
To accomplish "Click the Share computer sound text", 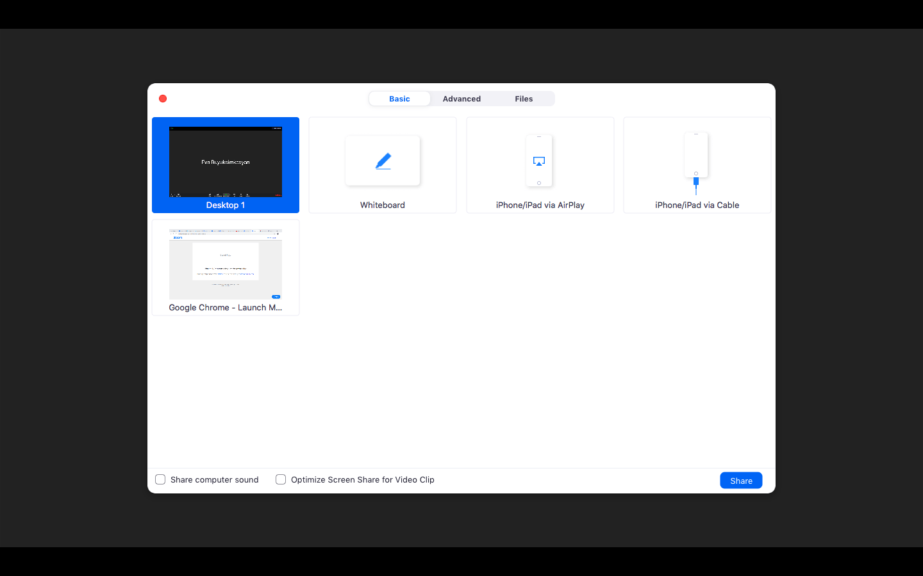I will (x=215, y=479).
